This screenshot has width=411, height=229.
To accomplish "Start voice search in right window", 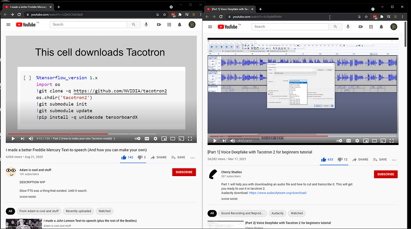I will pos(348,27).
